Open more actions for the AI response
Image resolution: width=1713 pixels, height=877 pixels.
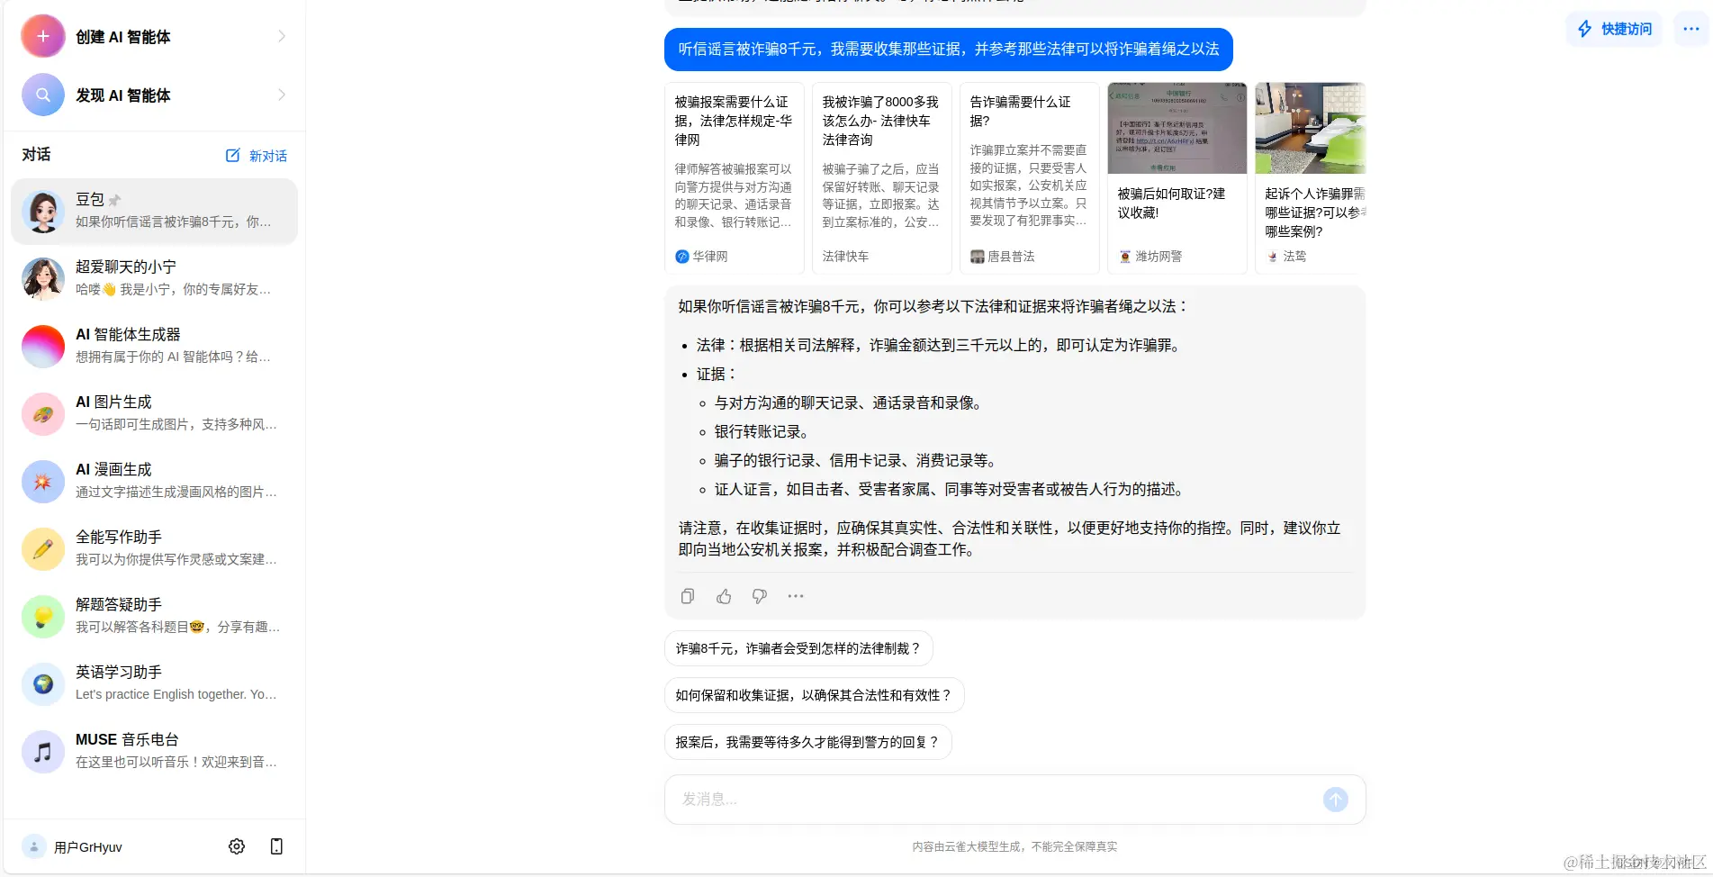click(x=795, y=595)
